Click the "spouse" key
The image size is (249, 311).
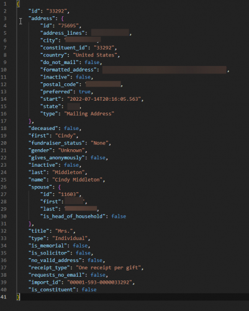tap(40, 187)
